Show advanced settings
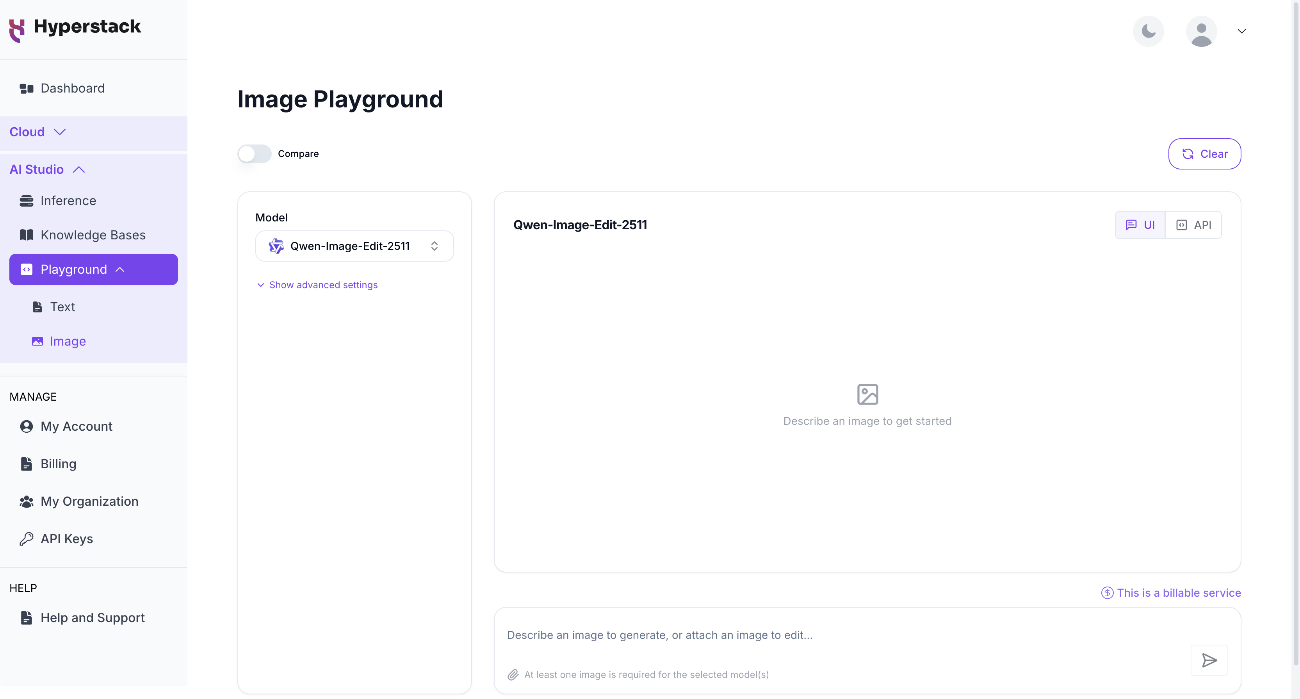The image size is (1300, 699). point(317,285)
